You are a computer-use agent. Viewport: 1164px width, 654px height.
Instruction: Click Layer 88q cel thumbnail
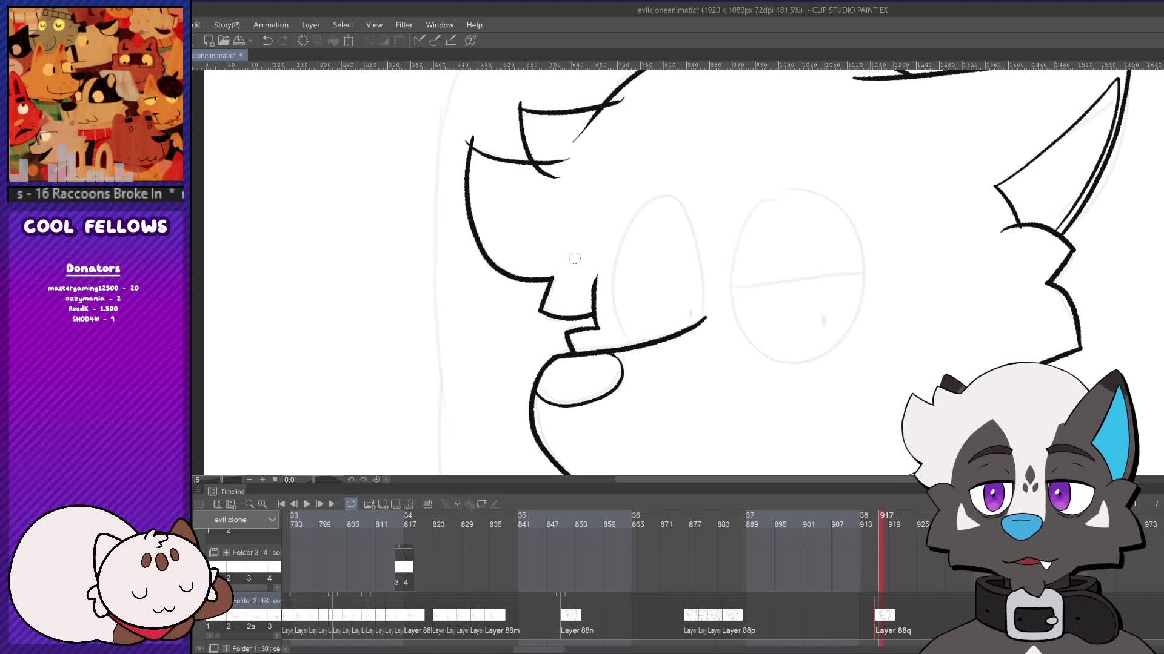coord(885,615)
